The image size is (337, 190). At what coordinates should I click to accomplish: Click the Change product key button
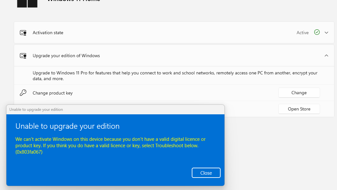click(299, 93)
